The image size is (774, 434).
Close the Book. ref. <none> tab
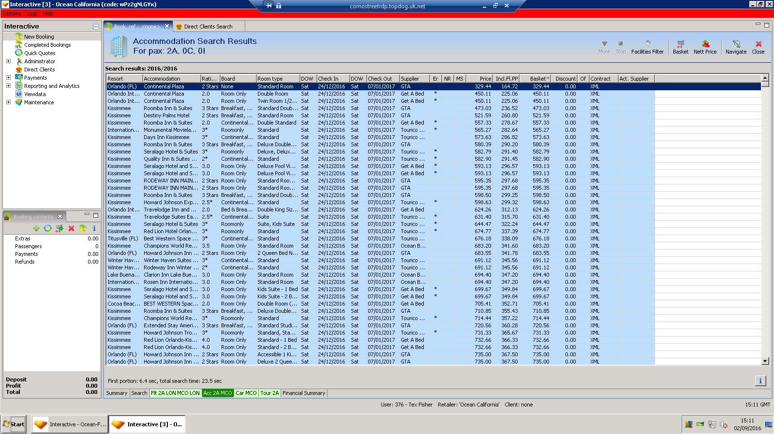(x=167, y=26)
